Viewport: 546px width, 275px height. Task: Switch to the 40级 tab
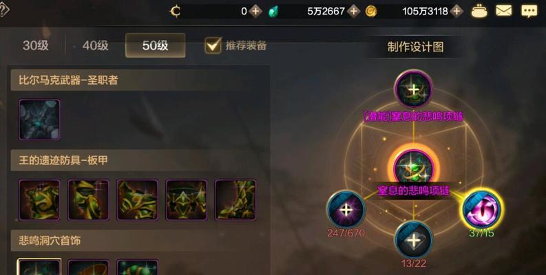tap(96, 45)
